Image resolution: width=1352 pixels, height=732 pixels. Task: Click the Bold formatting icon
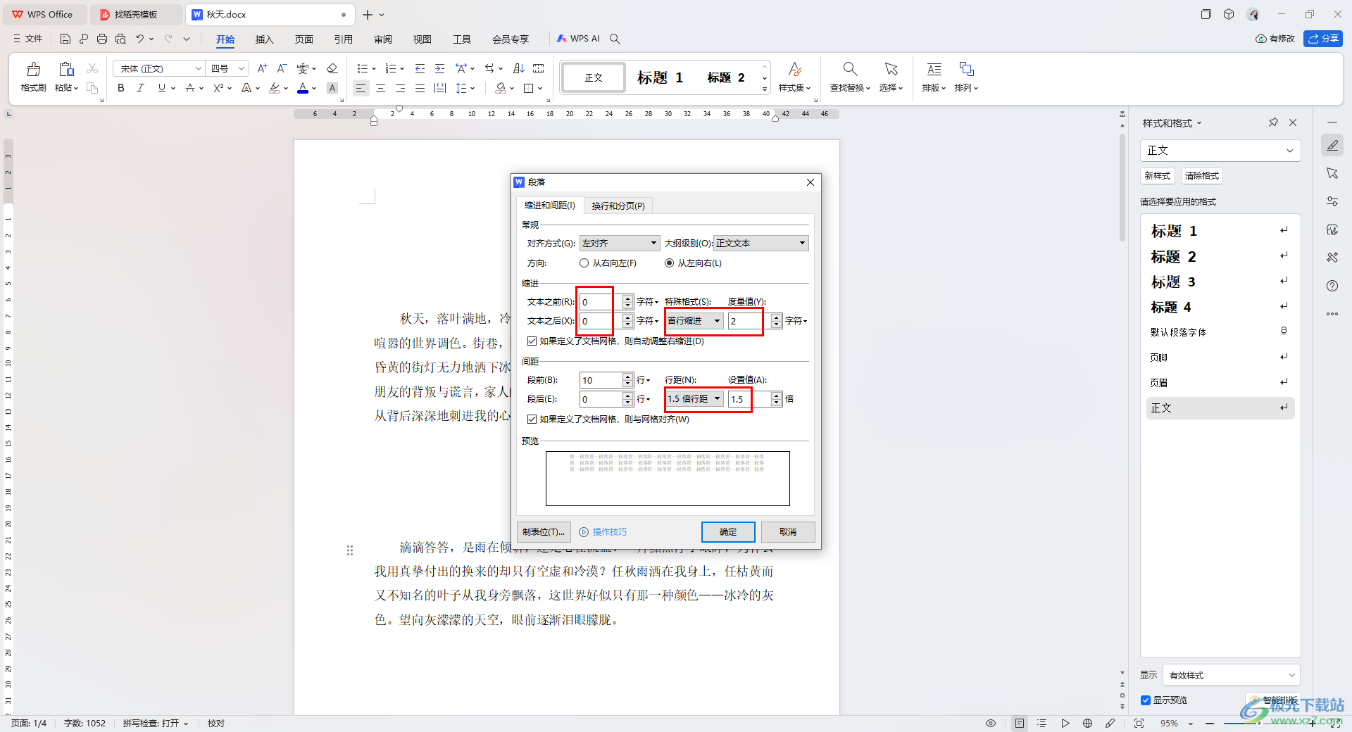pos(121,88)
